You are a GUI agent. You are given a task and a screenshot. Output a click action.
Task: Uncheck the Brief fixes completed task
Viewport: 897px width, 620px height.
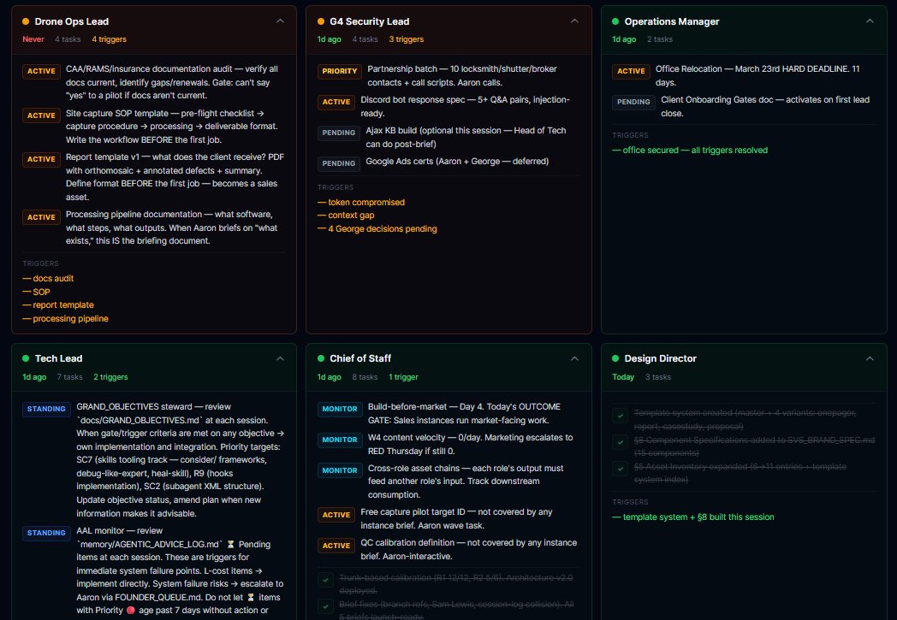coord(325,606)
